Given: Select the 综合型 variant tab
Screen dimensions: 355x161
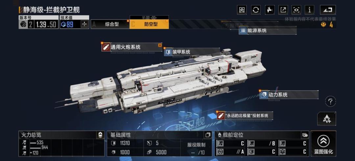Looking at the screenshot, I should click(x=110, y=24).
